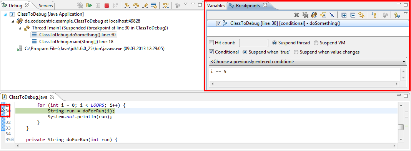
Task: Select the Suspend VM radio button
Action: pyautogui.click(x=316, y=43)
